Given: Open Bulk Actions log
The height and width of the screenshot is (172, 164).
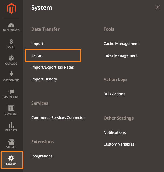Looking at the screenshot, I should pyautogui.click(x=114, y=94).
